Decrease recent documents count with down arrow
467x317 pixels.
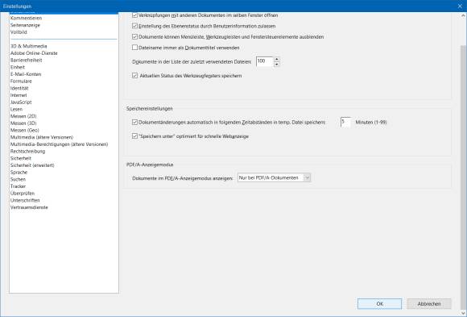277,64
